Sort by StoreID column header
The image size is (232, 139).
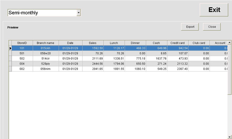22,43
